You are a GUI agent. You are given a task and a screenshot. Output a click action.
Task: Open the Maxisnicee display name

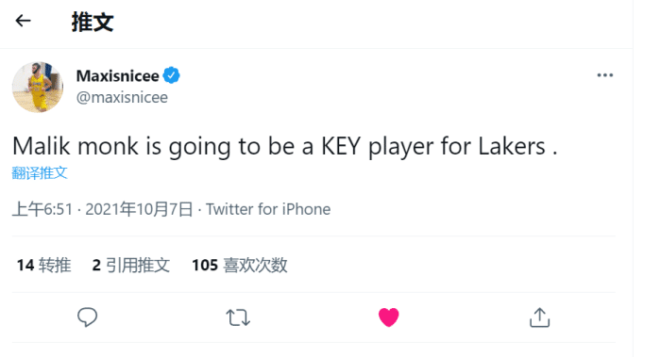coord(118,76)
